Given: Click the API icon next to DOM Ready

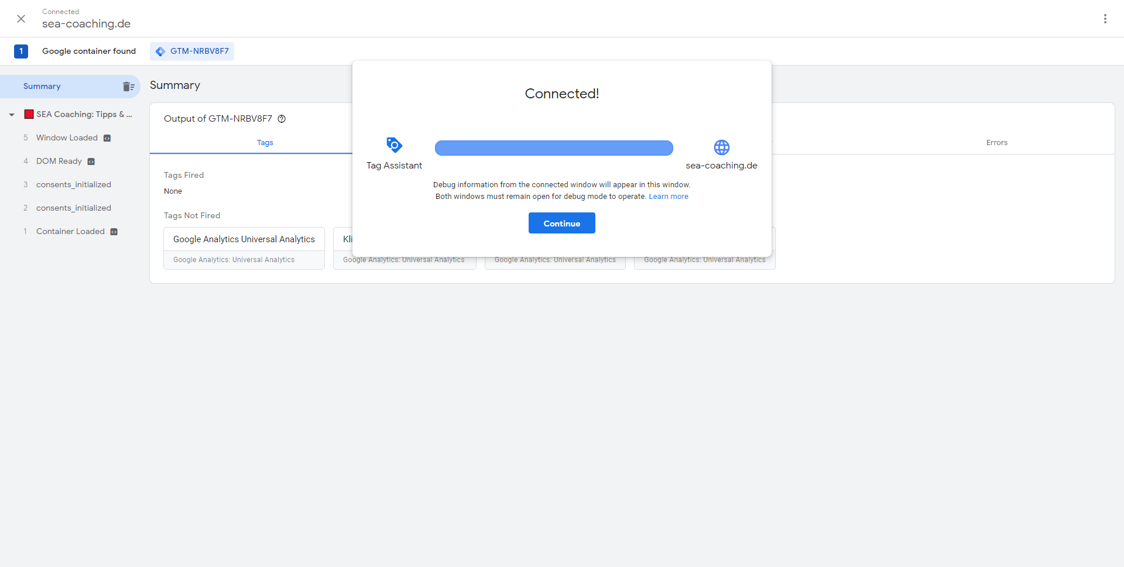Looking at the screenshot, I should pyautogui.click(x=91, y=161).
